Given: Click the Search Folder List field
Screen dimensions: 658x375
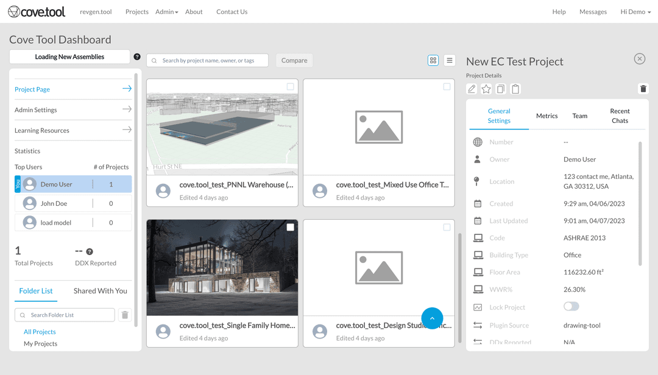Looking at the screenshot, I should (65, 315).
